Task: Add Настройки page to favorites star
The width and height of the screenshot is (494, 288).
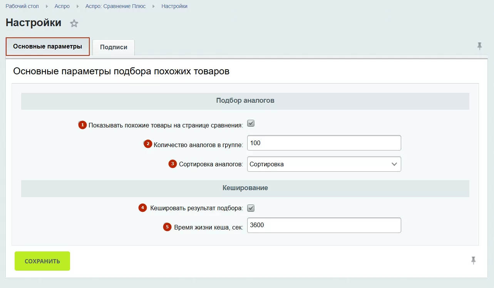Action: click(x=74, y=23)
